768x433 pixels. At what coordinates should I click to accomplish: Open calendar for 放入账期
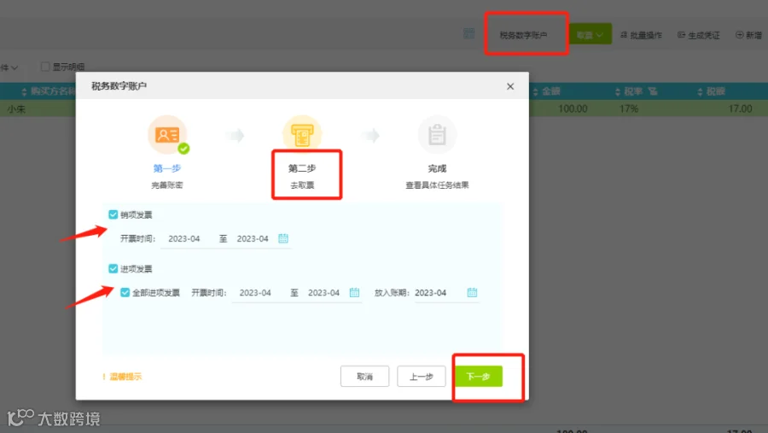point(472,293)
